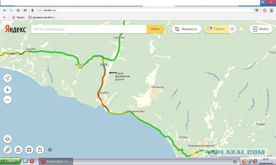Viewport: 276px width, 165px height.
Task: Click the orange antivirus tray icon
Action: coord(244,161)
